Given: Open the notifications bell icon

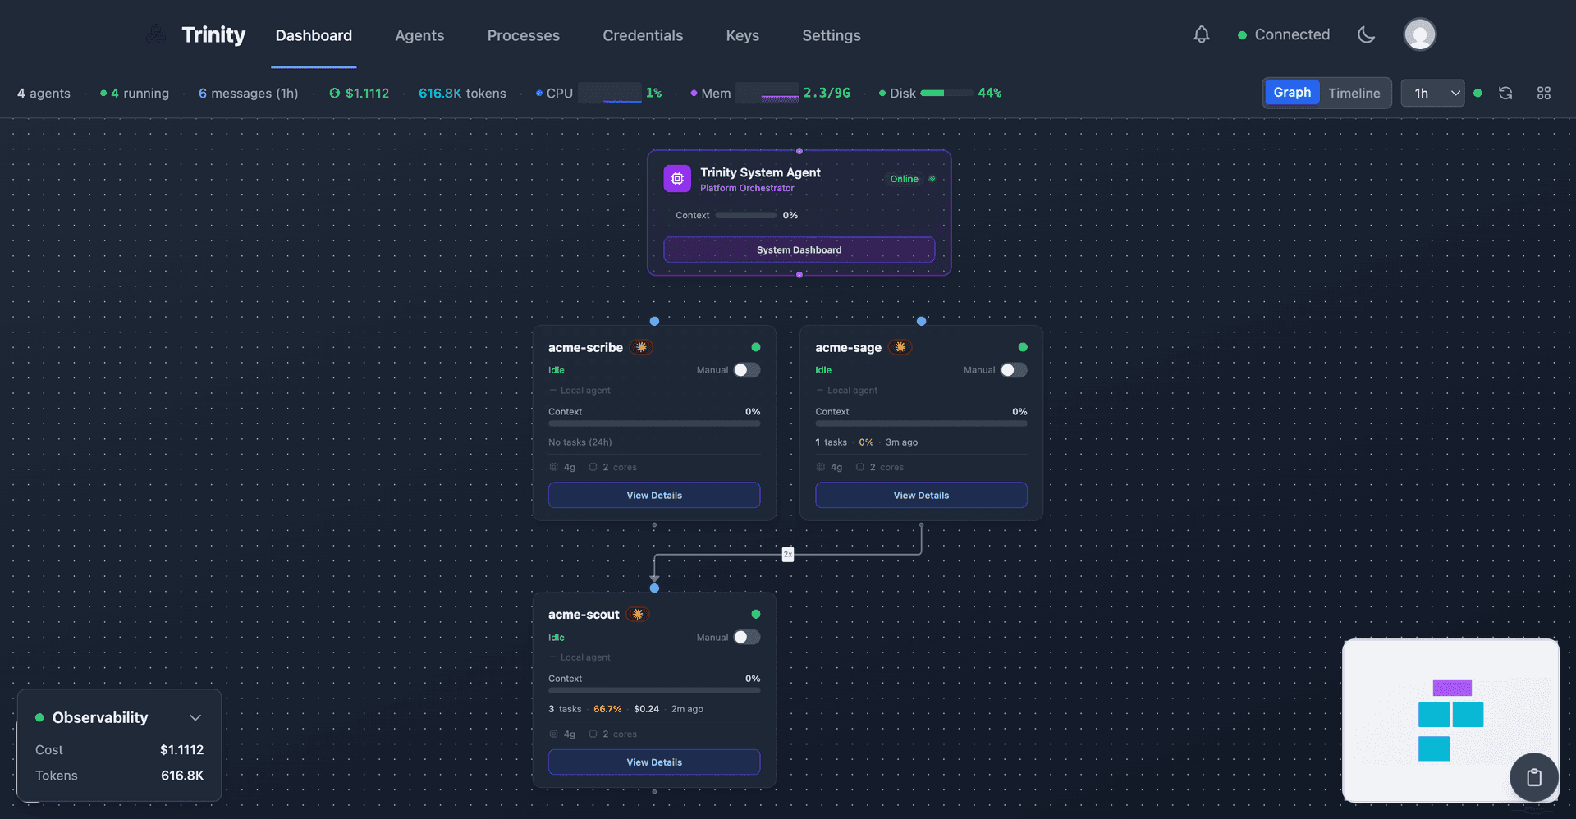Looking at the screenshot, I should (1201, 34).
